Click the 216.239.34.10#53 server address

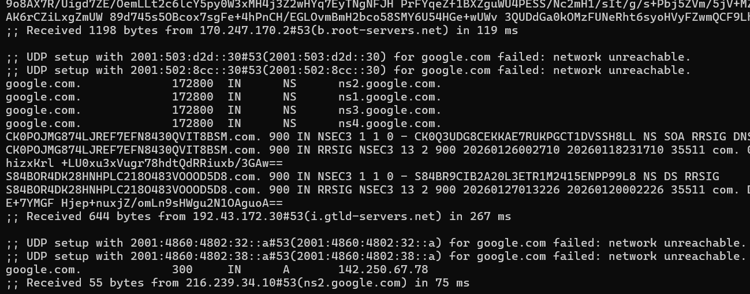pos(241,283)
